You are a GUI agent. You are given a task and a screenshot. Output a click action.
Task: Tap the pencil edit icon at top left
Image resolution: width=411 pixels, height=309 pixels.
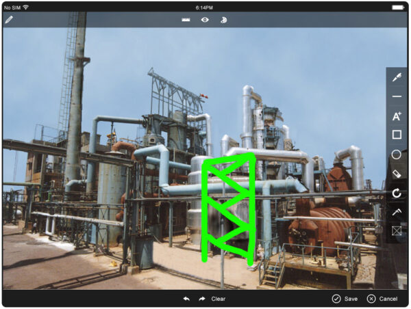tap(9, 20)
